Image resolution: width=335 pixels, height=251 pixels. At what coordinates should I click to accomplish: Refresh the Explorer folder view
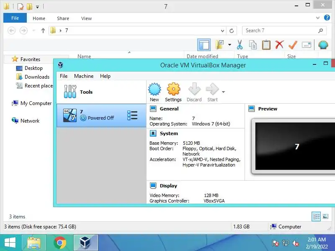coord(232,31)
